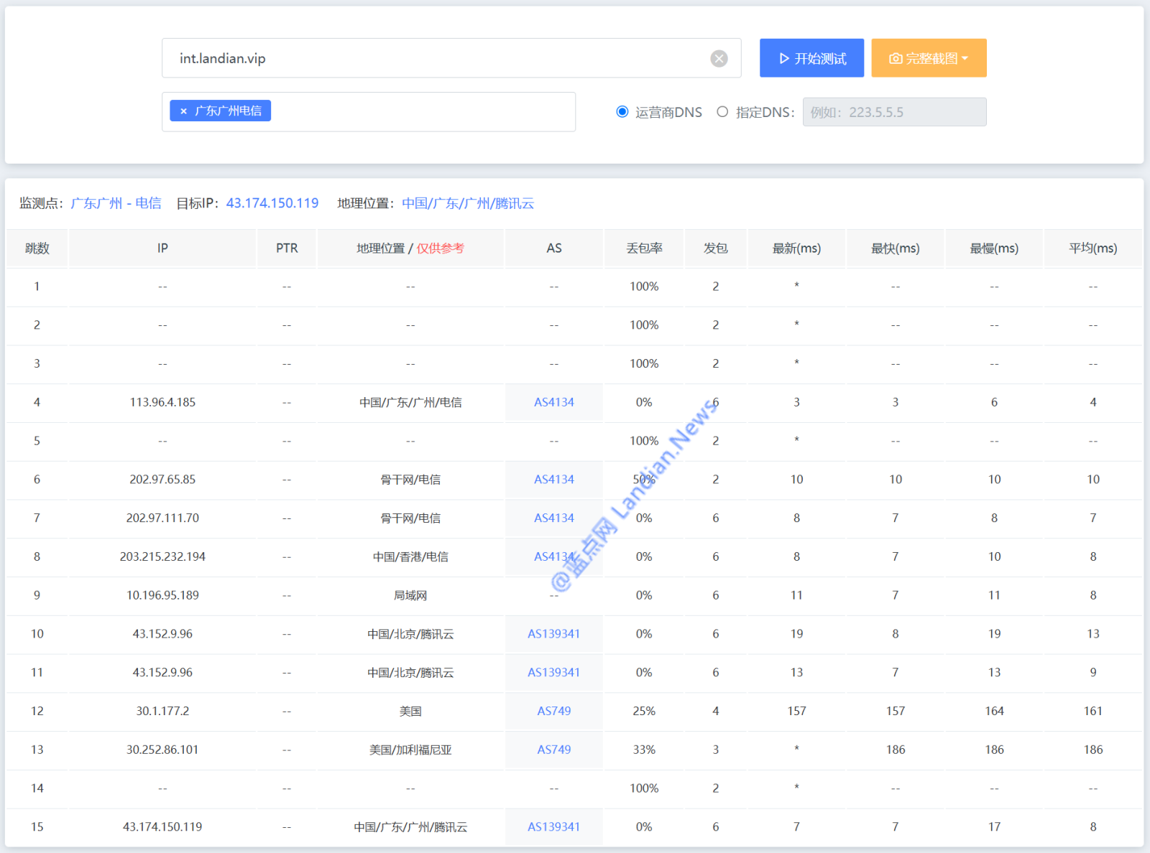Open the 中国/广东/广州/腾讯云 location link
The height and width of the screenshot is (853, 1150).
(x=468, y=203)
